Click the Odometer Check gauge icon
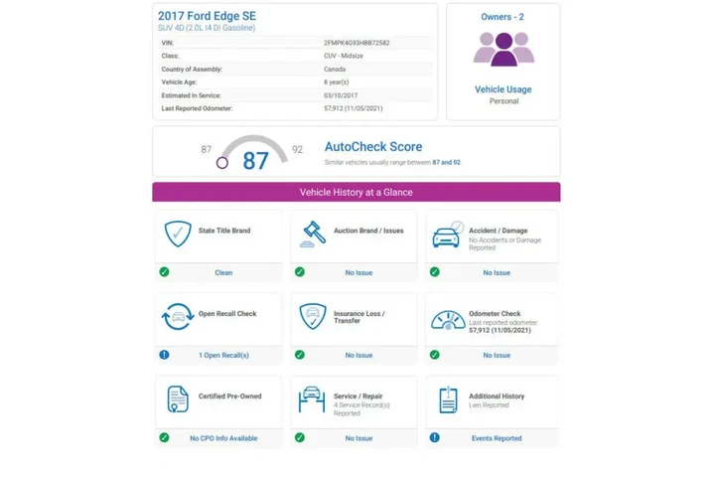This screenshot has height=477, width=715. 448,320
